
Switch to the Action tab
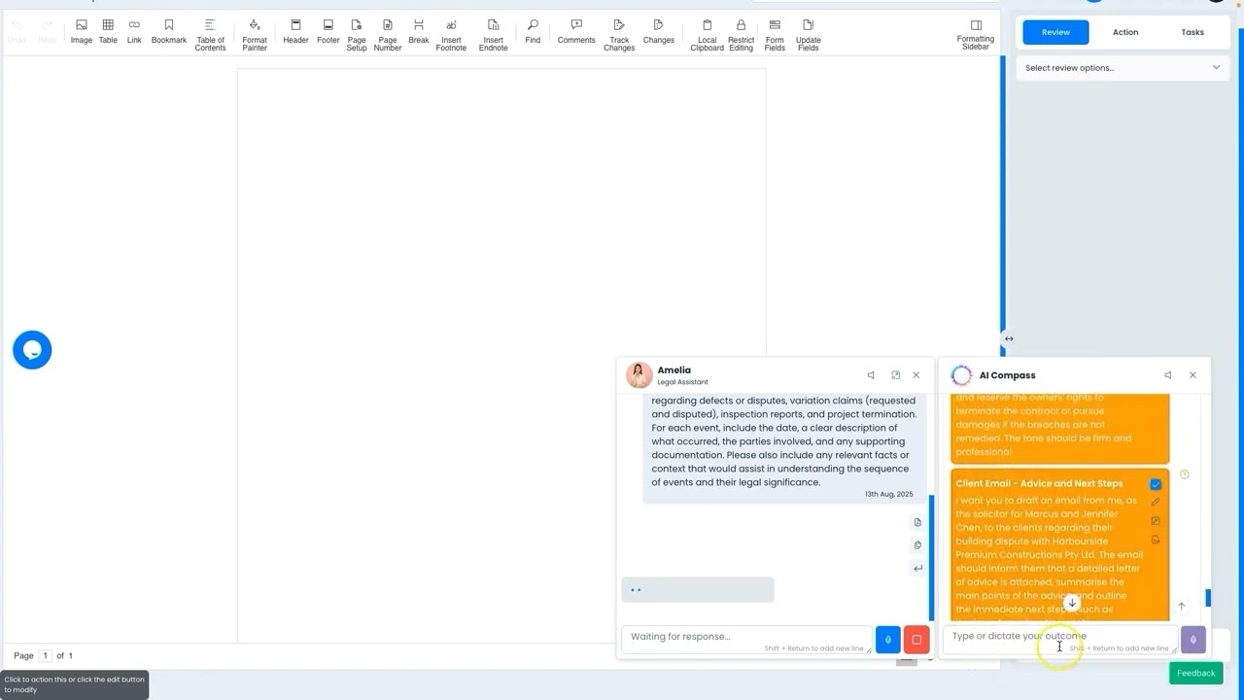[1125, 32]
